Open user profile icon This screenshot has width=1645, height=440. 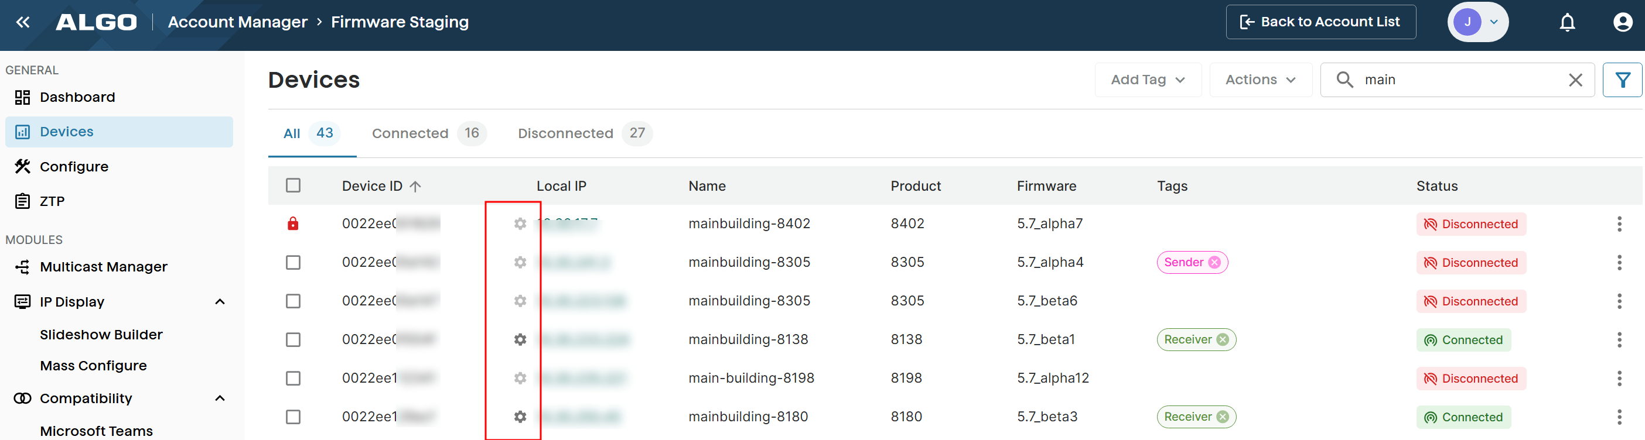click(1622, 22)
